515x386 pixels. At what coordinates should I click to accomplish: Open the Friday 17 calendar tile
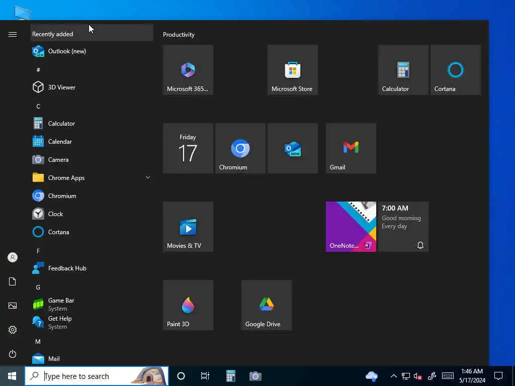click(188, 148)
